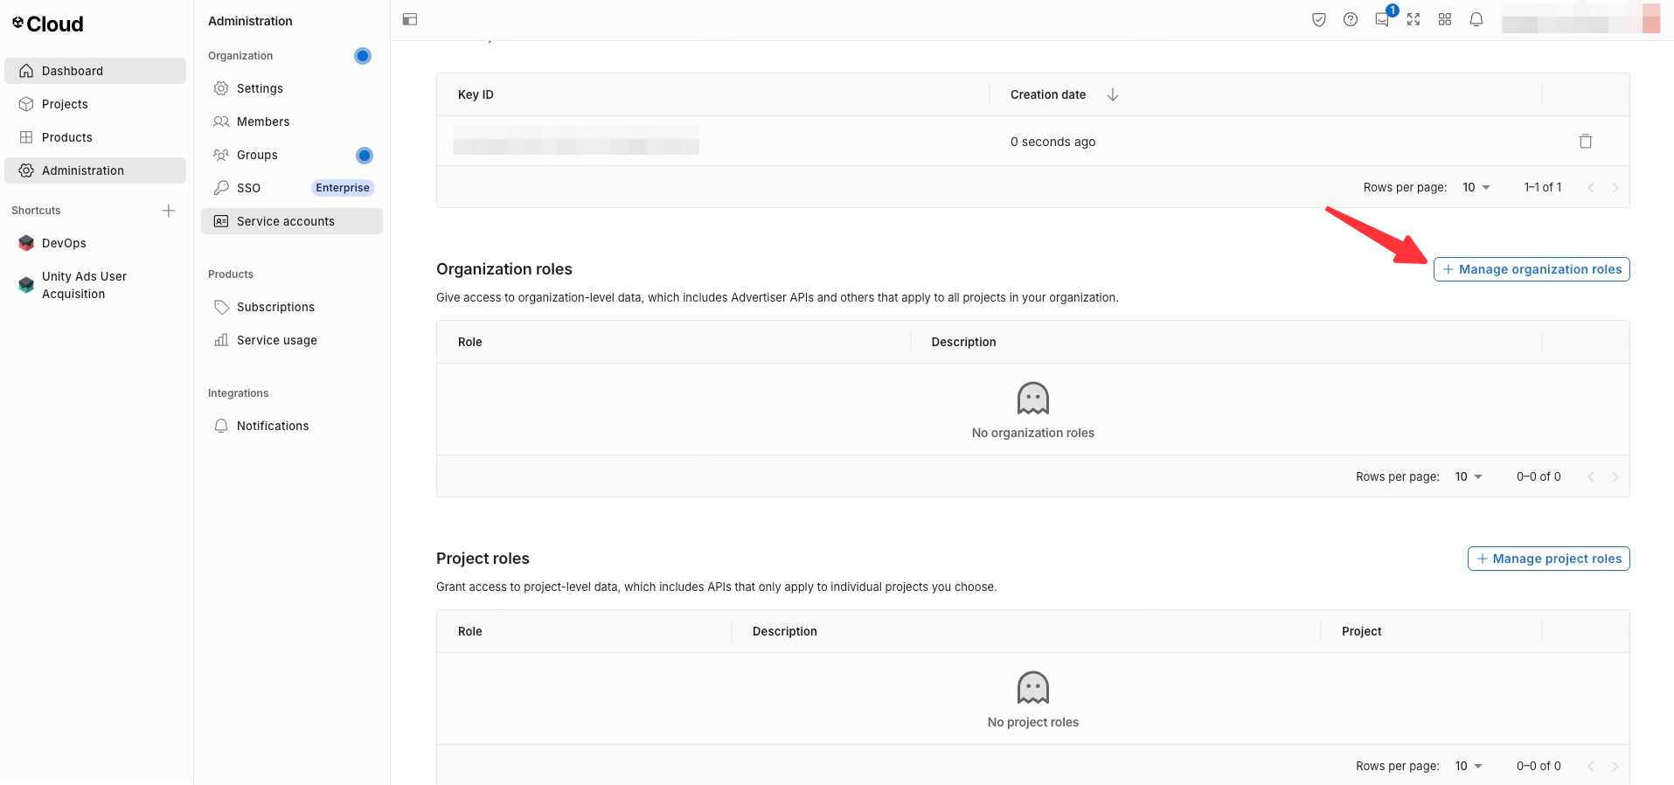1674x785 pixels.
Task: Go to Dashboard
Action: pyautogui.click(x=95, y=71)
